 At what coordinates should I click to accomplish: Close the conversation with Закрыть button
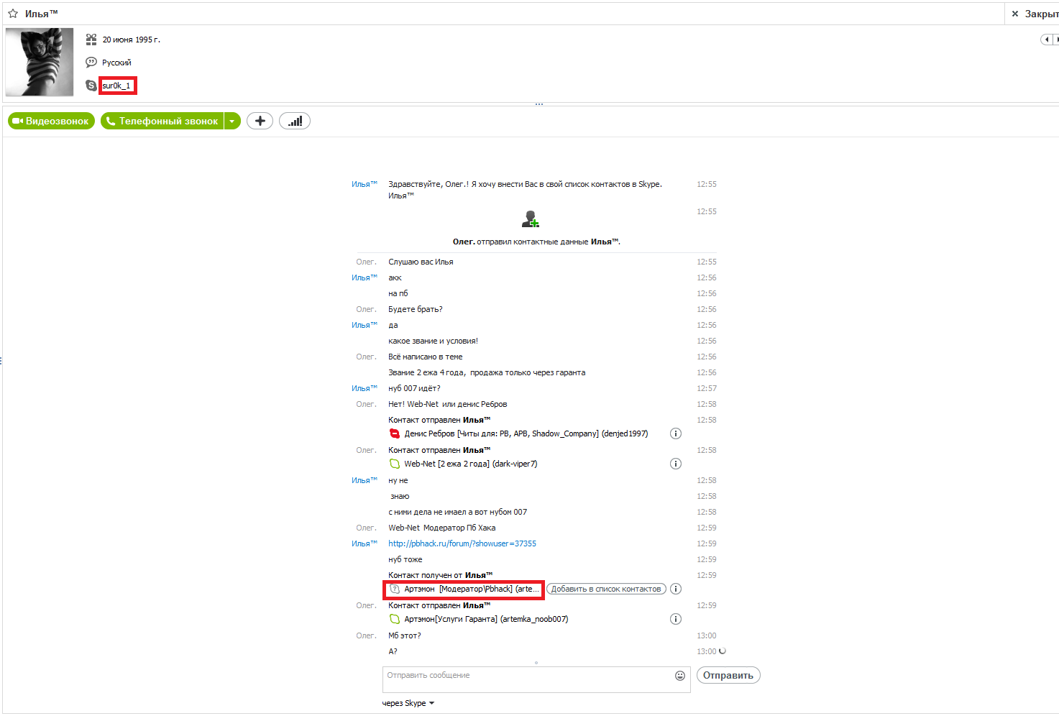pyautogui.click(x=1035, y=14)
